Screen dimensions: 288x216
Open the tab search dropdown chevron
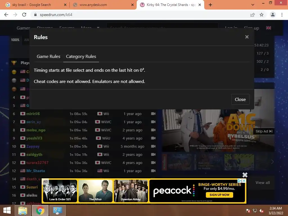coord(253,5)
